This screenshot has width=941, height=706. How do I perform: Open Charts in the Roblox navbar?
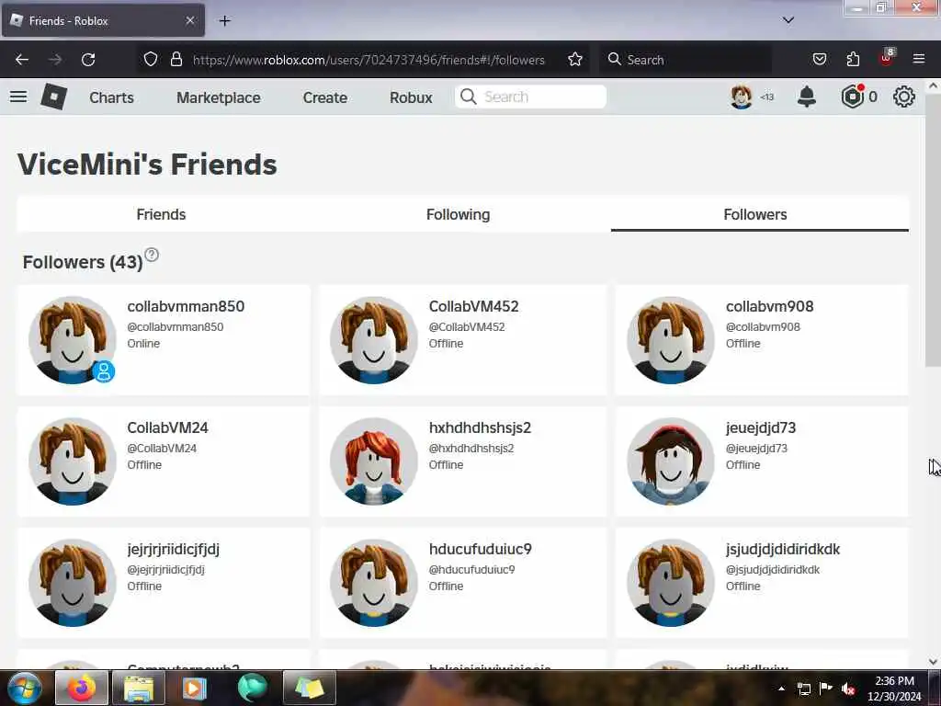click(x=111, y=97)
